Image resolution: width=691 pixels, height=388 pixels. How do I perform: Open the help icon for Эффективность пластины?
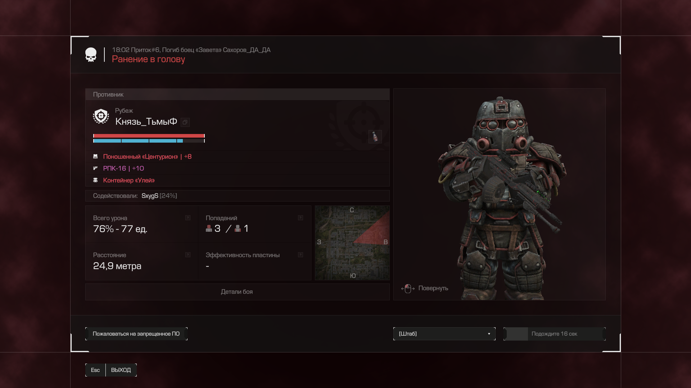point(301,255)
